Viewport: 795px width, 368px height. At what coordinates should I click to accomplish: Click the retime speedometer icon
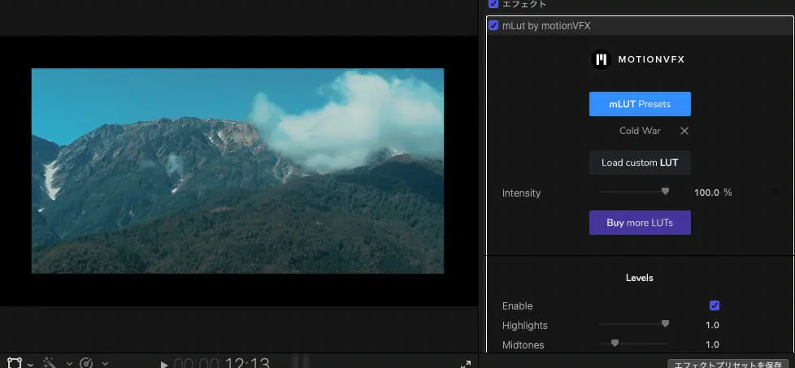(86, 363)
